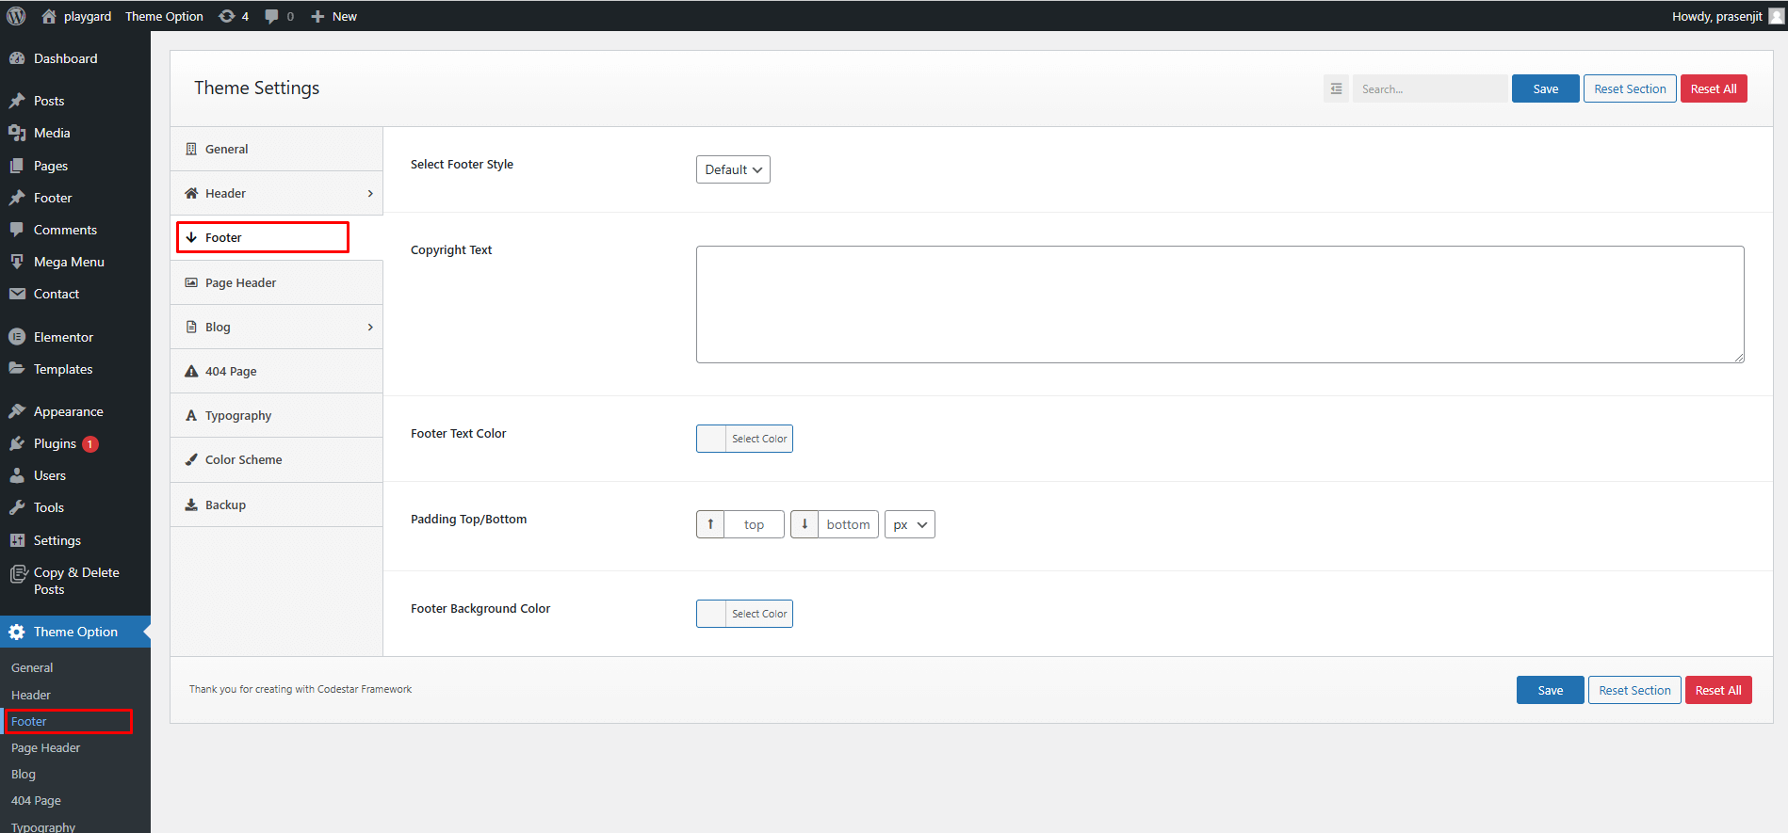Click the Media icon in sidebar

pos(17,133)
